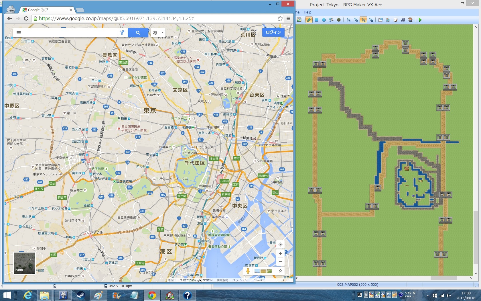Reload the Google Maps page
The width and height of the screenshot is (481, 301).
(x=26, y=18)
